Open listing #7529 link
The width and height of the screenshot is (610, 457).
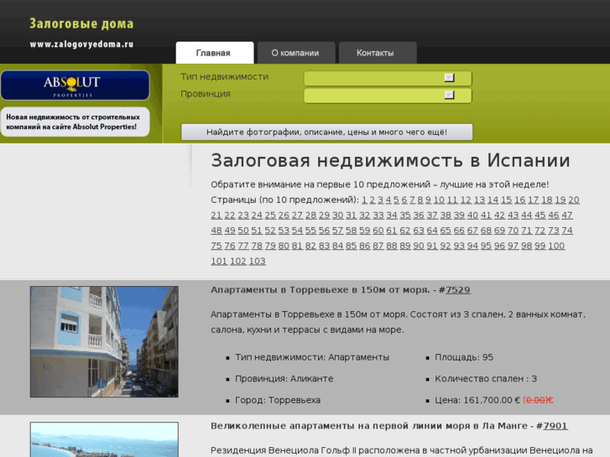point(458,290)
